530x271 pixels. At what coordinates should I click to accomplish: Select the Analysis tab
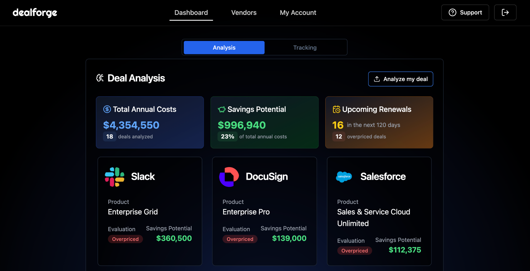click(x=224, y=47)
